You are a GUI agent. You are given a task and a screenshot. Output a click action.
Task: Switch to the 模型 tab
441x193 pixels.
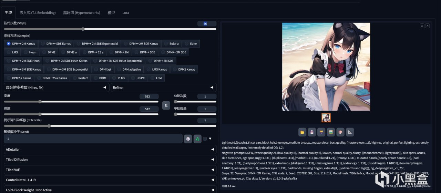[x=111, y=13]
